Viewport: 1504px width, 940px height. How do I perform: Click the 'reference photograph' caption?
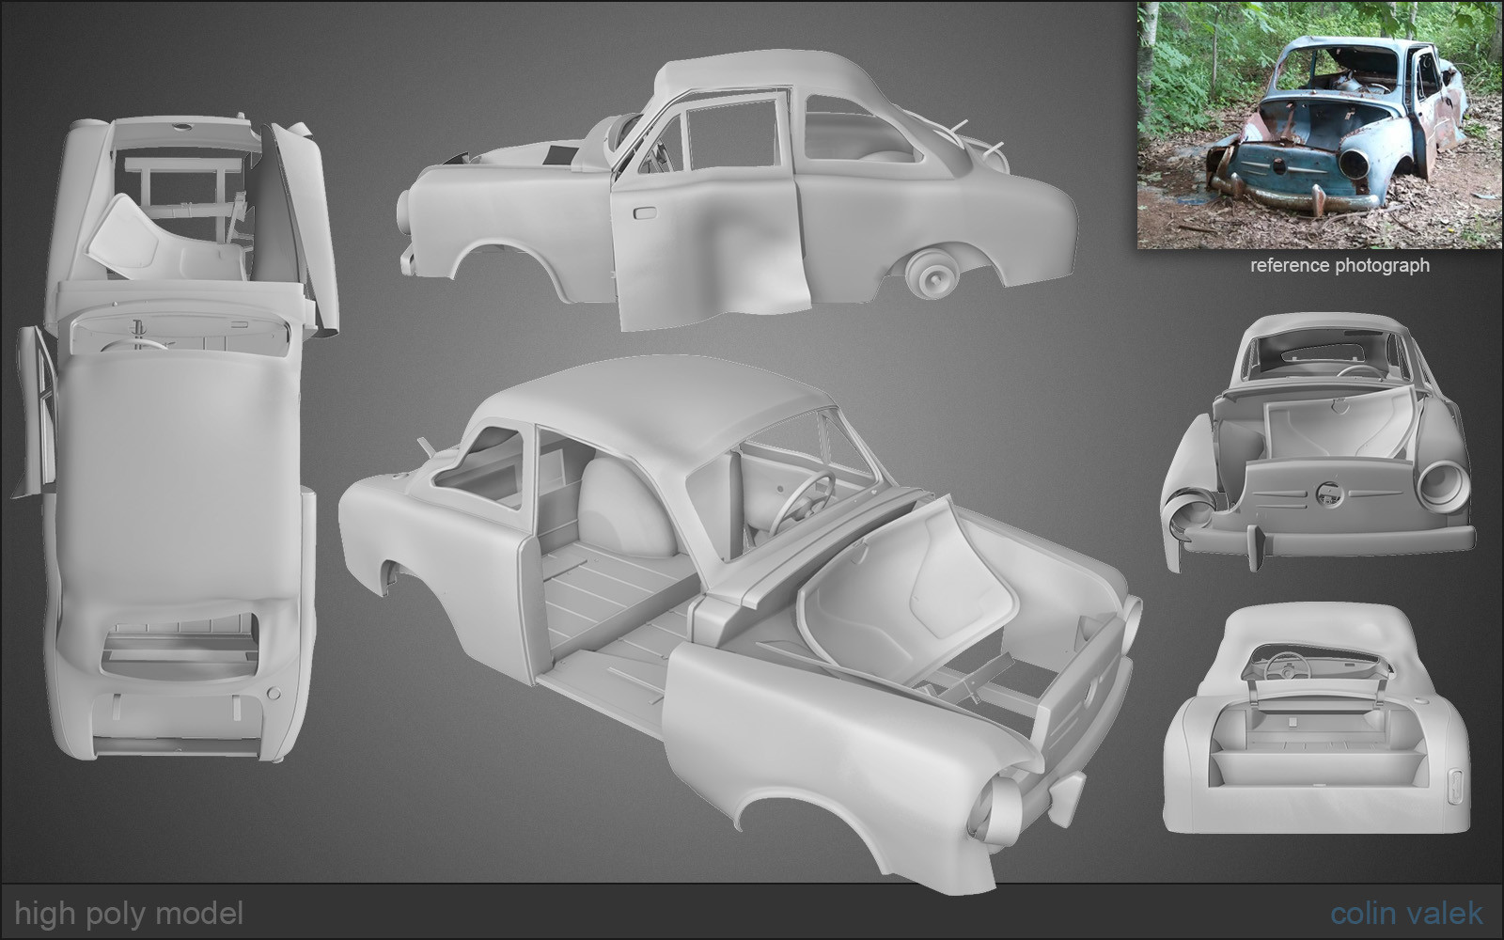[x=1339, y=266]
